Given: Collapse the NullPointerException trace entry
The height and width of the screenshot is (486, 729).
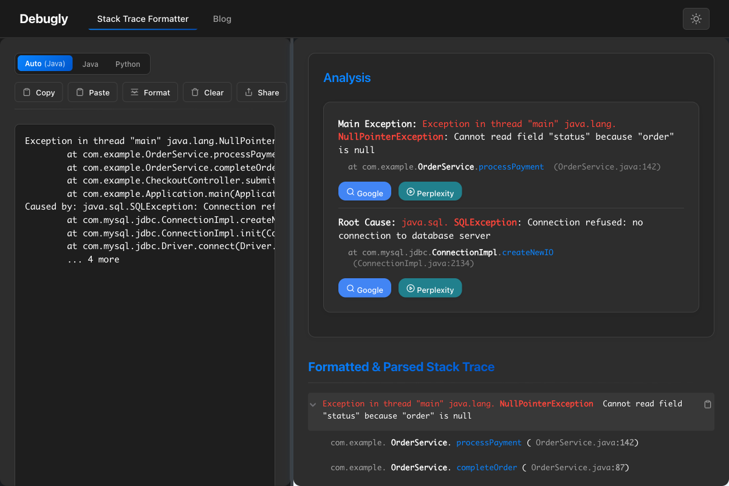Looking at the screenshot, I should tap(313, 405).
